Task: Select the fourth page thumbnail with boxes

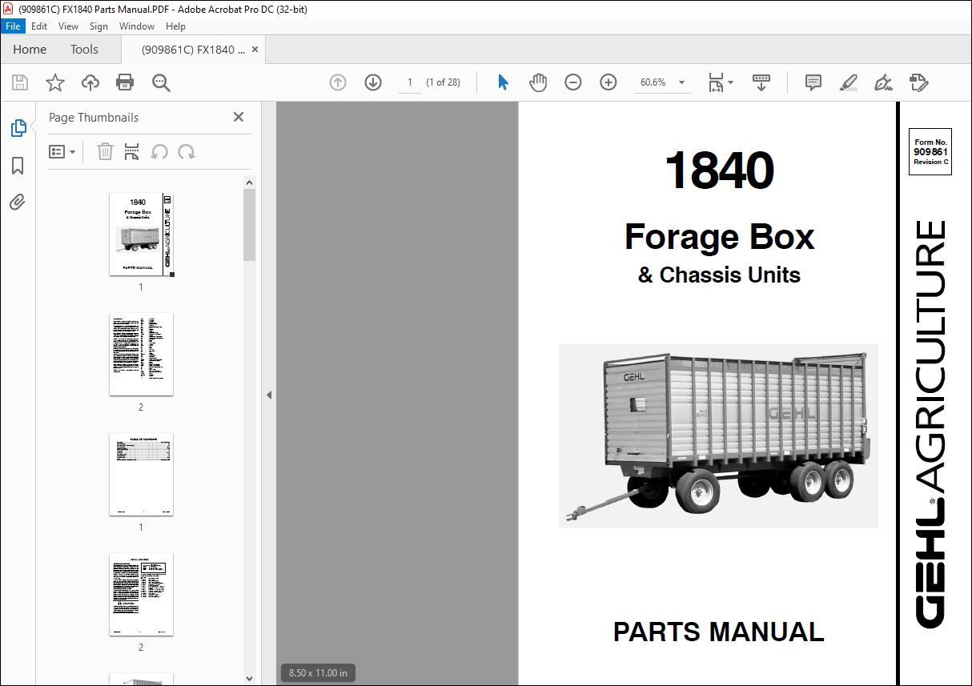Action: point(141,595)
